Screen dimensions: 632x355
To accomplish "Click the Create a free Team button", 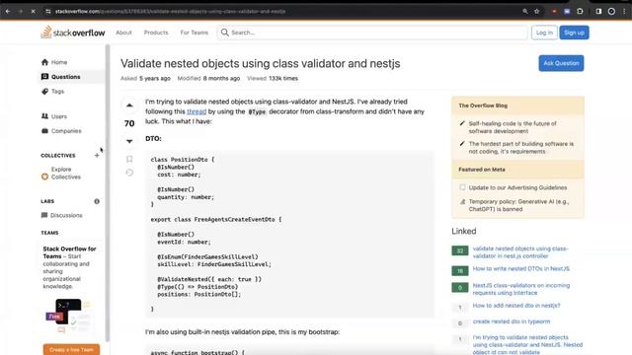I will point(71,349).
